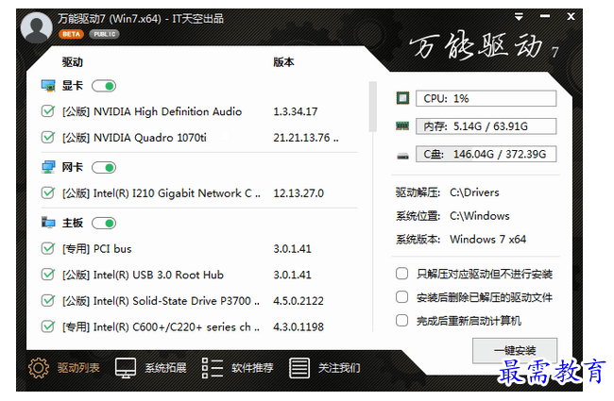The width and height of the screenshot is (614, 401).
Task: Click the 一键安装 button
Action: coord(515,351)
